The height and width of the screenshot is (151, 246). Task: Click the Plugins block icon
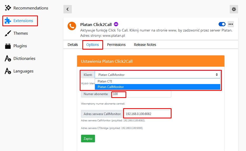(8, 46)
